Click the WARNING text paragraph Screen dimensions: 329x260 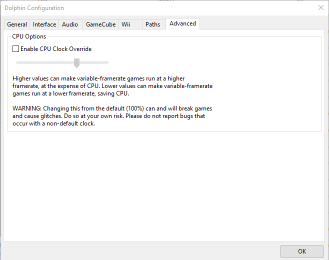tap(112, 116)
